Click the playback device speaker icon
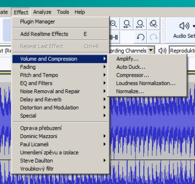This screenshot has width=195, height=184. [162, 51]
